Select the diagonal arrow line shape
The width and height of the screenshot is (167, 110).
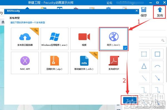pyautogui.click(x=158, y=78)
